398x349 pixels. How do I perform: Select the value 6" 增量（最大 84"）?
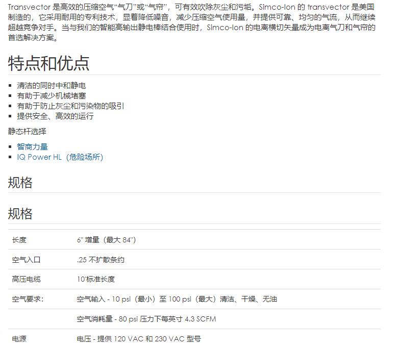[106, 240]
